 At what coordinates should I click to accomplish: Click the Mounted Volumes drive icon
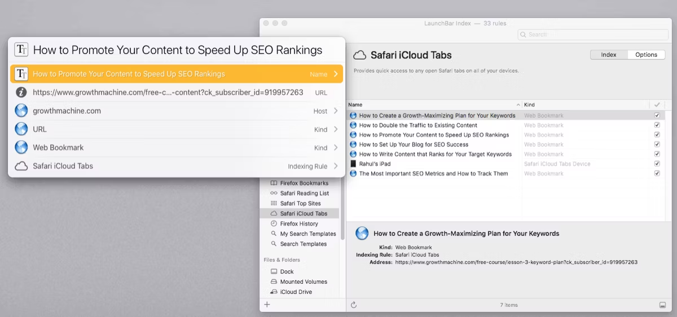(274, 282)
